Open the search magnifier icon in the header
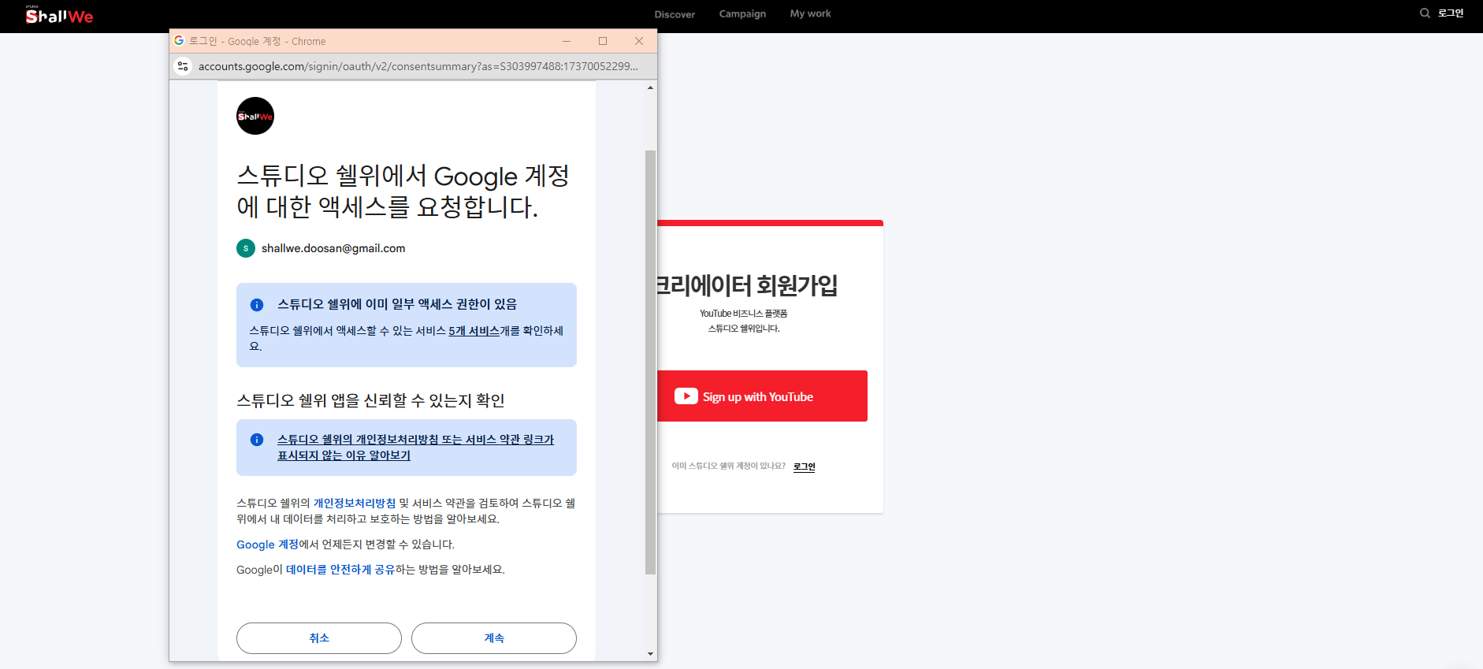Screen dimensions: 1483x669 pos(1425,13)
